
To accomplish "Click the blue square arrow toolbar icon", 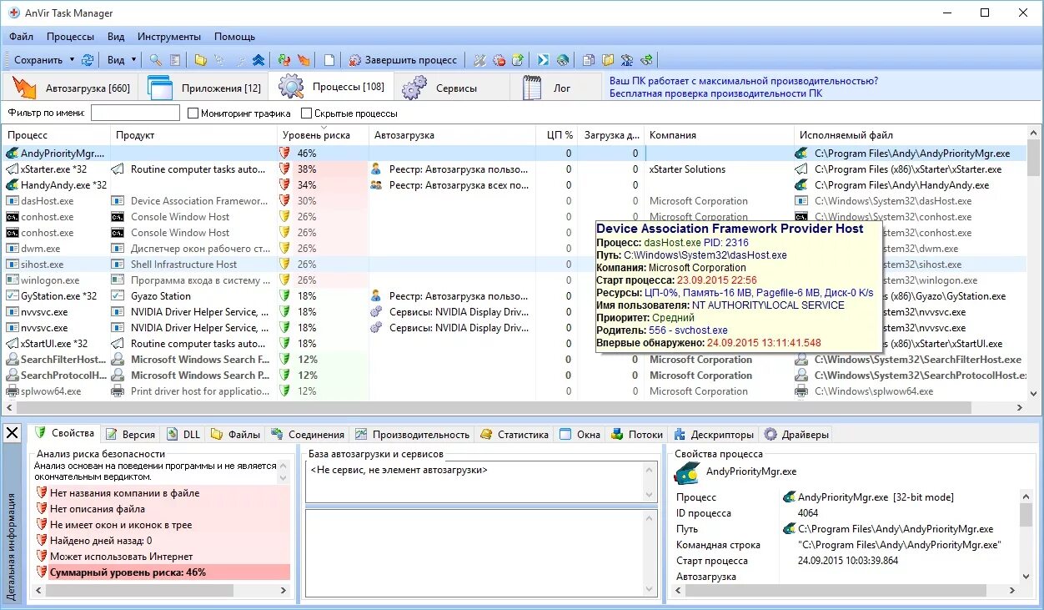I will [543, 60].
